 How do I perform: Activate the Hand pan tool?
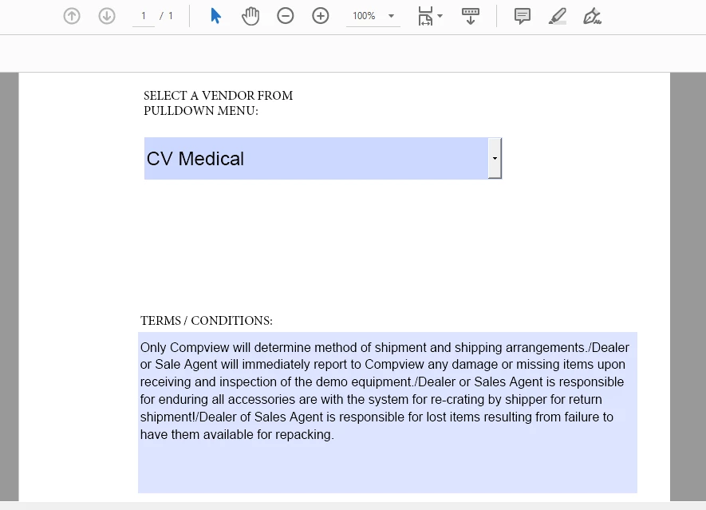[x=250, y=16]
